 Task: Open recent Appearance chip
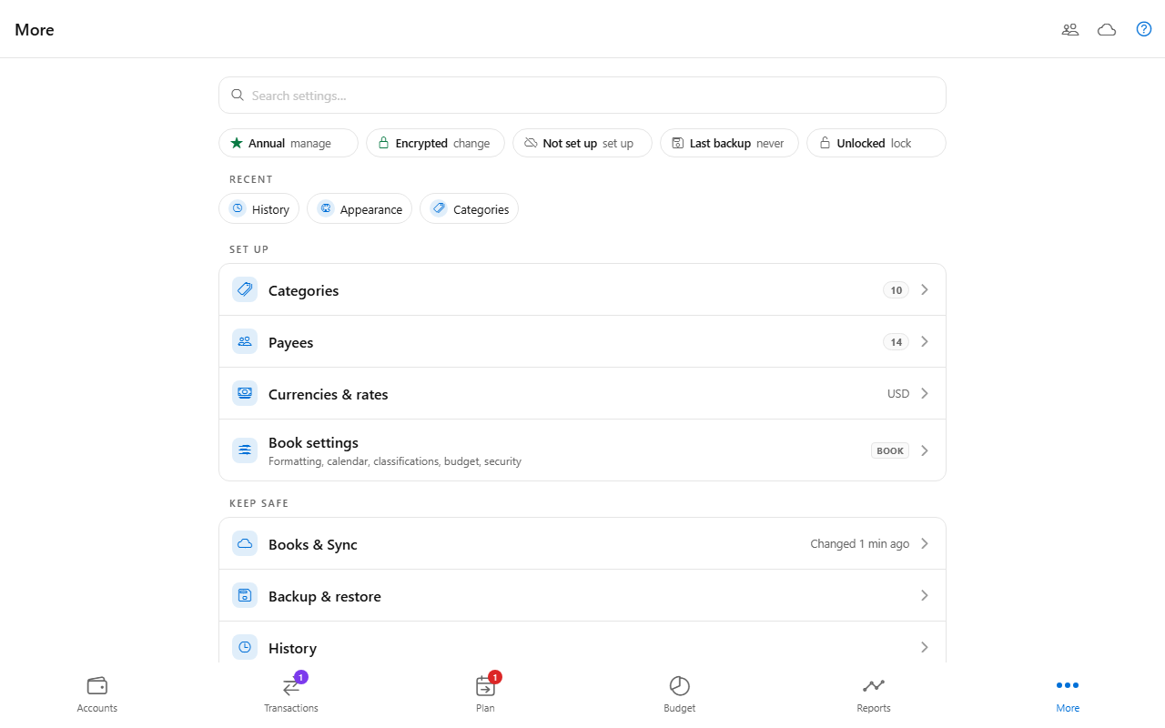tap(360, 208)
